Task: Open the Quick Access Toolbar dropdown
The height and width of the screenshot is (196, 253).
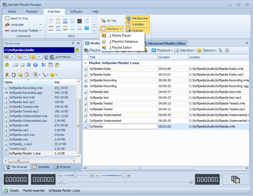Action: 23,31
